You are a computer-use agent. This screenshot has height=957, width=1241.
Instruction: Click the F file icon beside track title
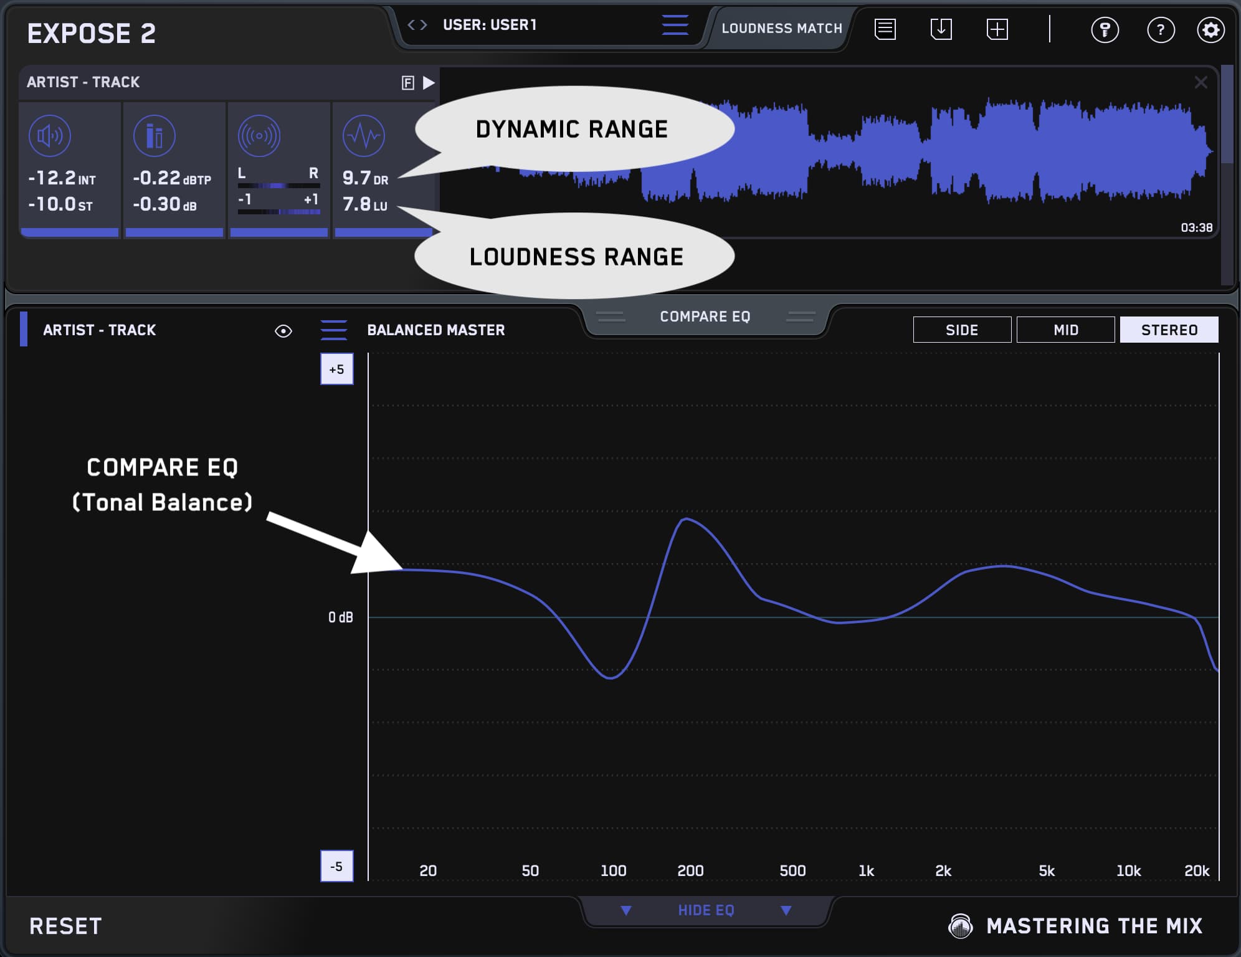[408, 83]
